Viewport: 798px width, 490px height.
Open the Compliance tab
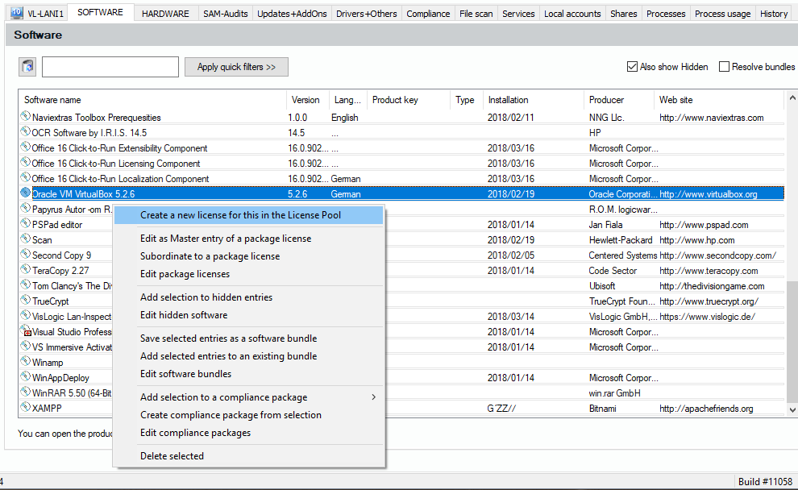click(428, 14)
